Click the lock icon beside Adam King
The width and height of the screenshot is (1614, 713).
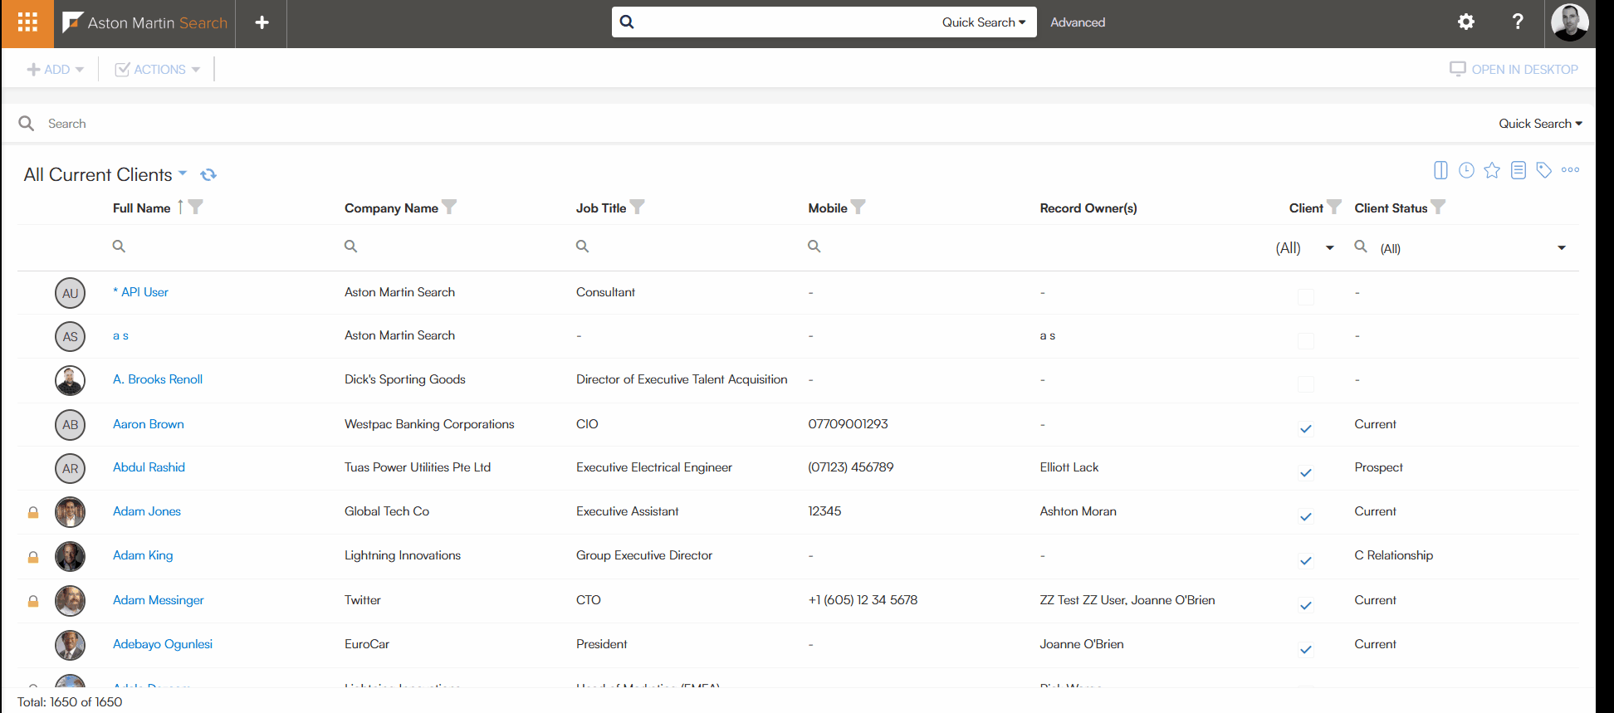coord(33,557)
